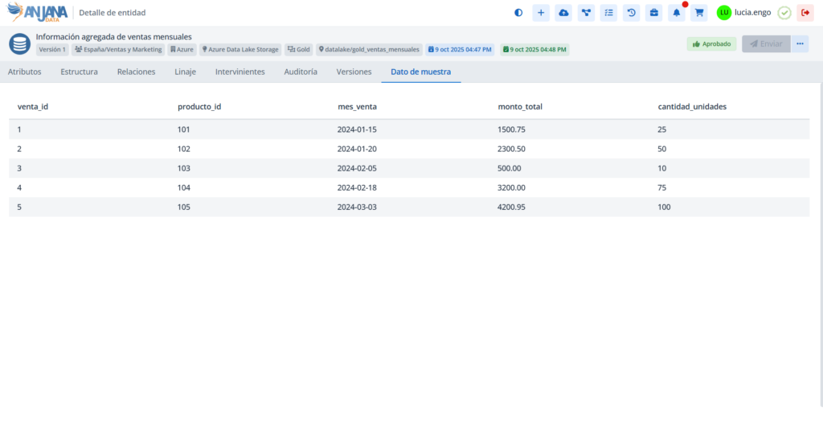Viewport: 823px width, 423px height.
Task: Open the diagram/lineage graph icon in header
Action: pos(586,13)
